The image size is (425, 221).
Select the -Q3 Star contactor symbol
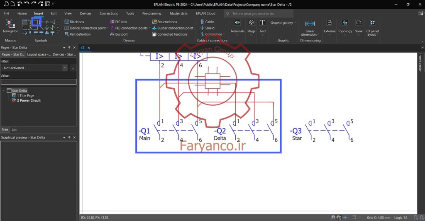pos(322,131)
